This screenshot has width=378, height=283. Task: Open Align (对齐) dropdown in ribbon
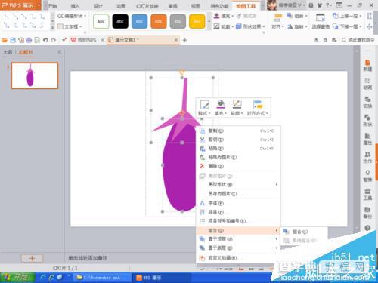coord(277,22)
